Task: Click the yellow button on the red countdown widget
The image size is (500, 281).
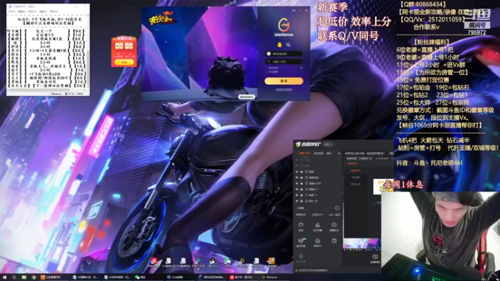Action: (x=124, y=62)
